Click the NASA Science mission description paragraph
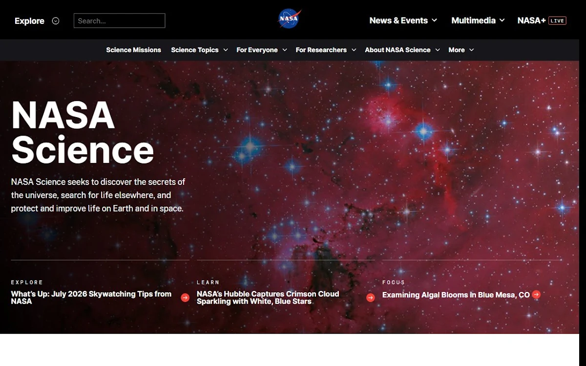Viewport: 586px width, 366px height. (x=98, y=195)
